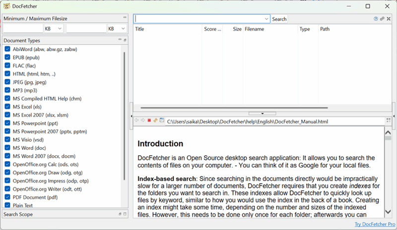Focus the minimum filesize input field

23,29
